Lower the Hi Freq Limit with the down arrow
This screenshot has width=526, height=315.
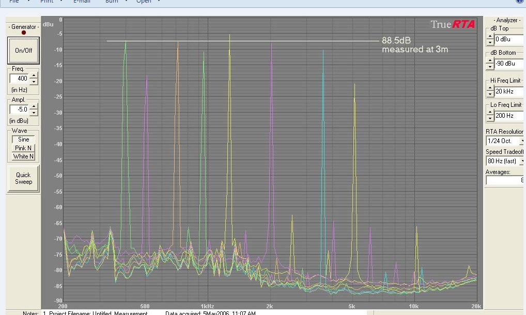[490, 94]
